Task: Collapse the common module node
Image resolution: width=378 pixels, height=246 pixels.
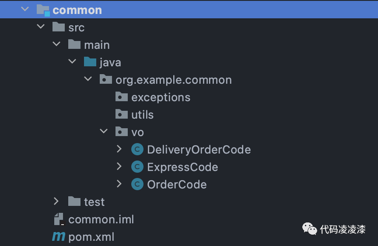Action: (25, 10)
